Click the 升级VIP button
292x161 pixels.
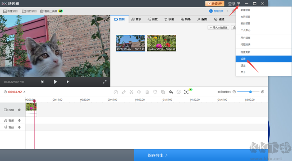215,4
